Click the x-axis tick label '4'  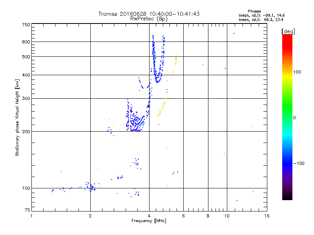(x=149, y=216)
